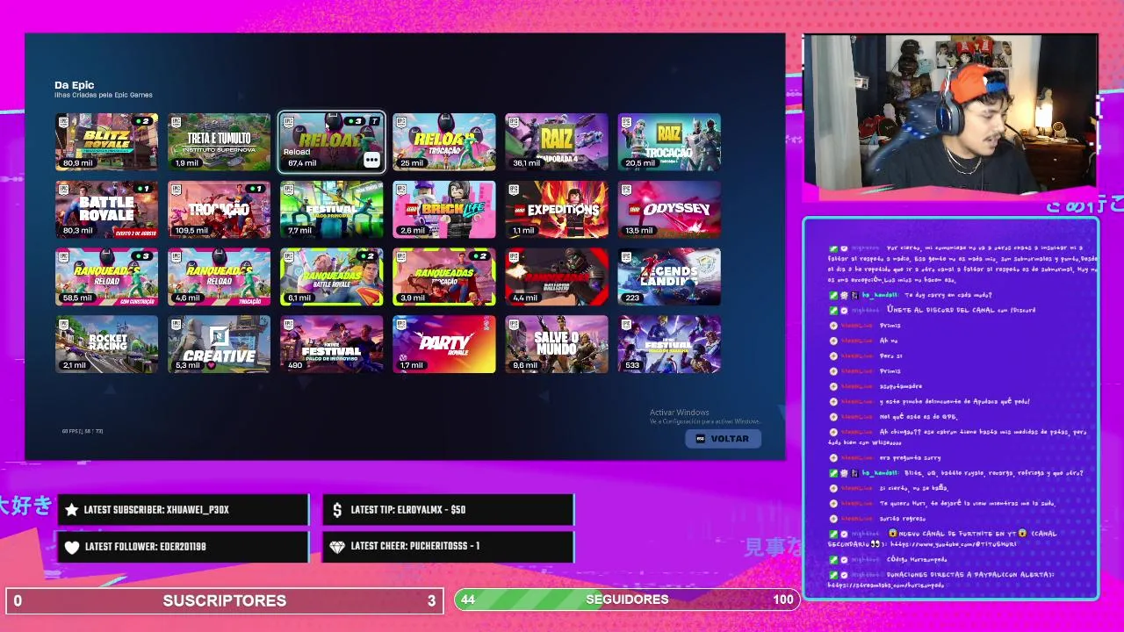Viewport: 1124px width, 632px height.
Task: Select Festival tile with 533 players
Action: click(668, 344)
